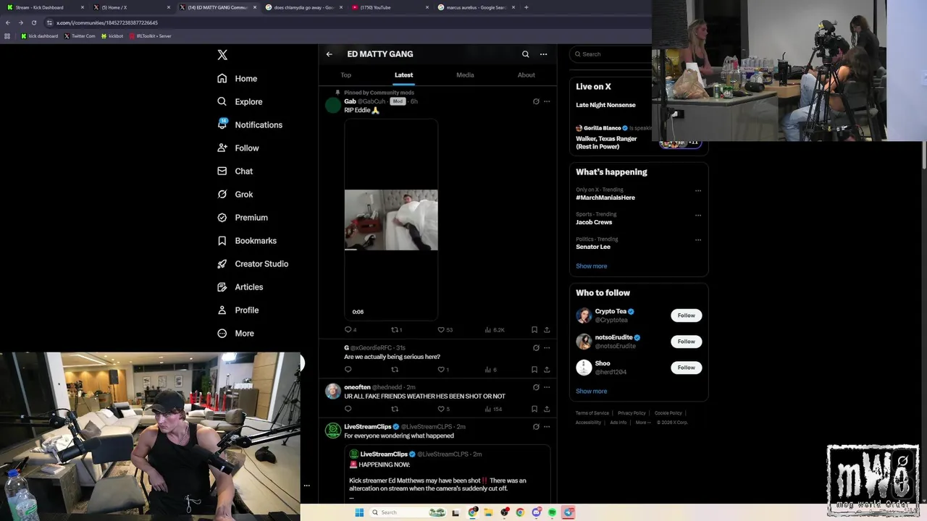Show more under Who to follow
This screenshot has height=521, width=927.
pos(592,391)
